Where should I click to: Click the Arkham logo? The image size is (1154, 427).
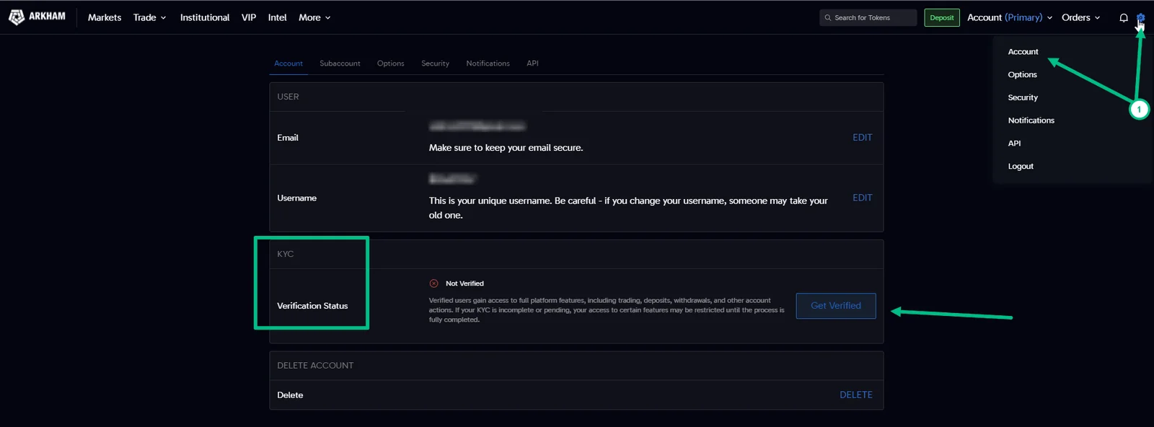(x=37, y=17)
